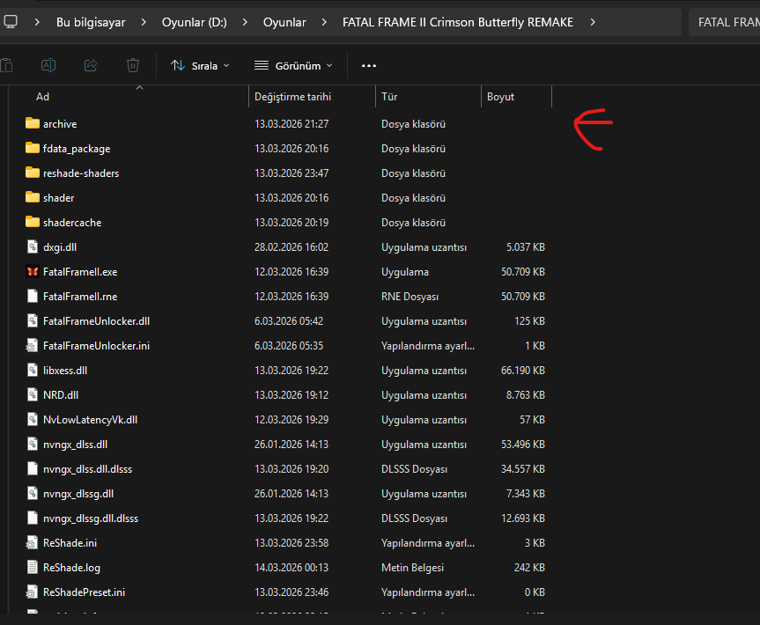Expand chevron after FATAL FRAME II breadcrumb

click(x=593, y=22)
